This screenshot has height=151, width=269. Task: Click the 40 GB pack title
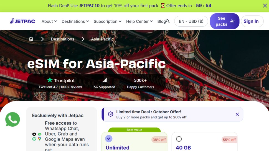(183, 148)
